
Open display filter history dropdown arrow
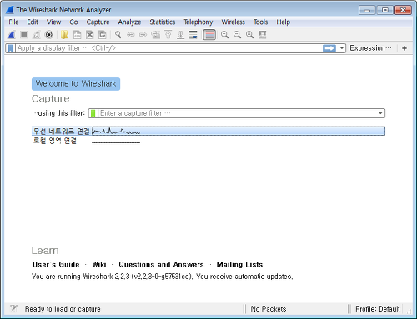point(342,48)
